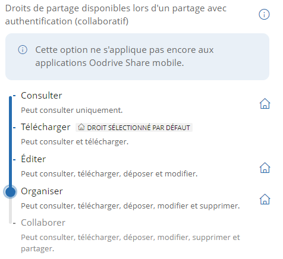Click the grey inactive track above Collaborer
The height and width of the screenshot is (259, 283).
coord(11,211)
